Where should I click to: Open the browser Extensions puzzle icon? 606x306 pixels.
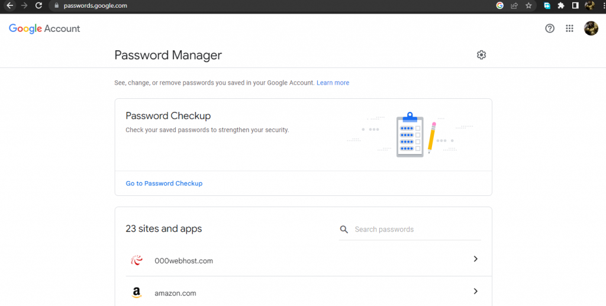coord(561,5)
